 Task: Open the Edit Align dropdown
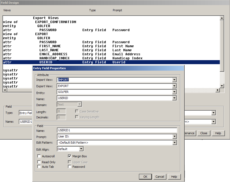coord(81,149)
